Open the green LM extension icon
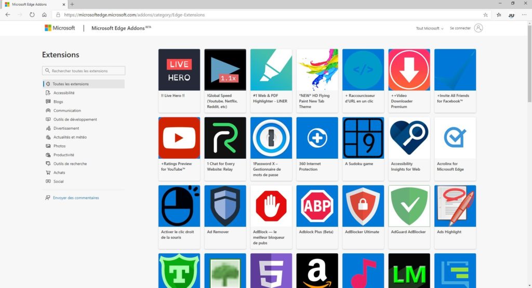 (x=409, y=271)
